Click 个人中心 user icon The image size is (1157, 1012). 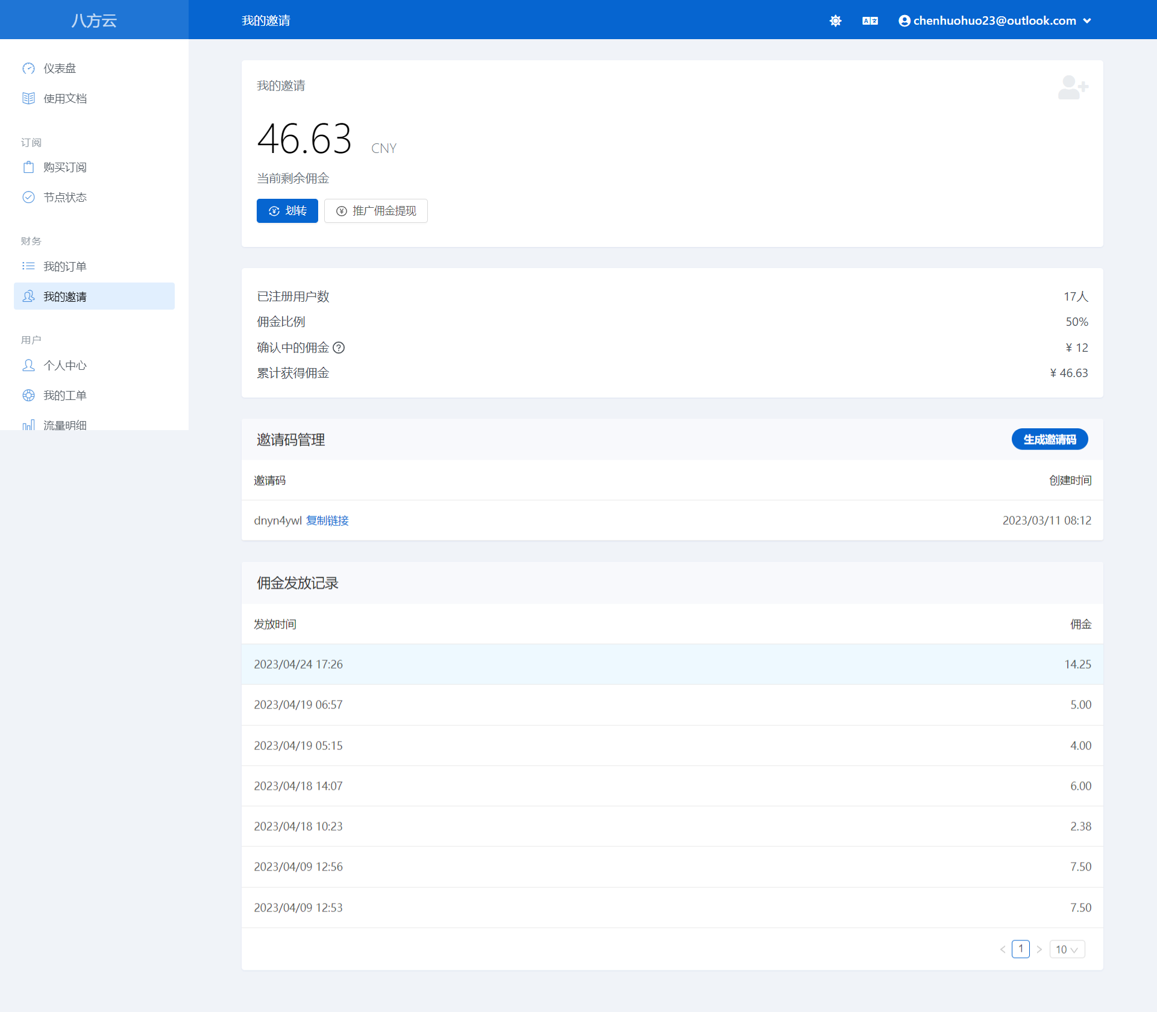(x=28, y=365)
